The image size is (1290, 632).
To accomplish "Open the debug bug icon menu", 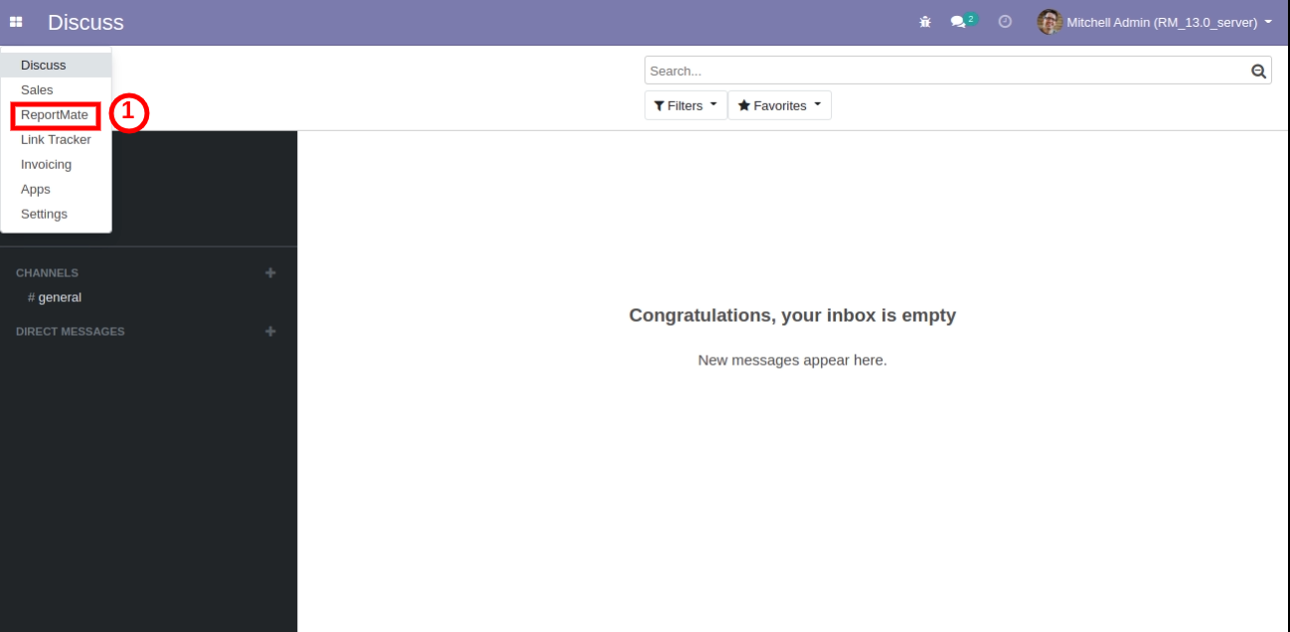I will point(925,22).
